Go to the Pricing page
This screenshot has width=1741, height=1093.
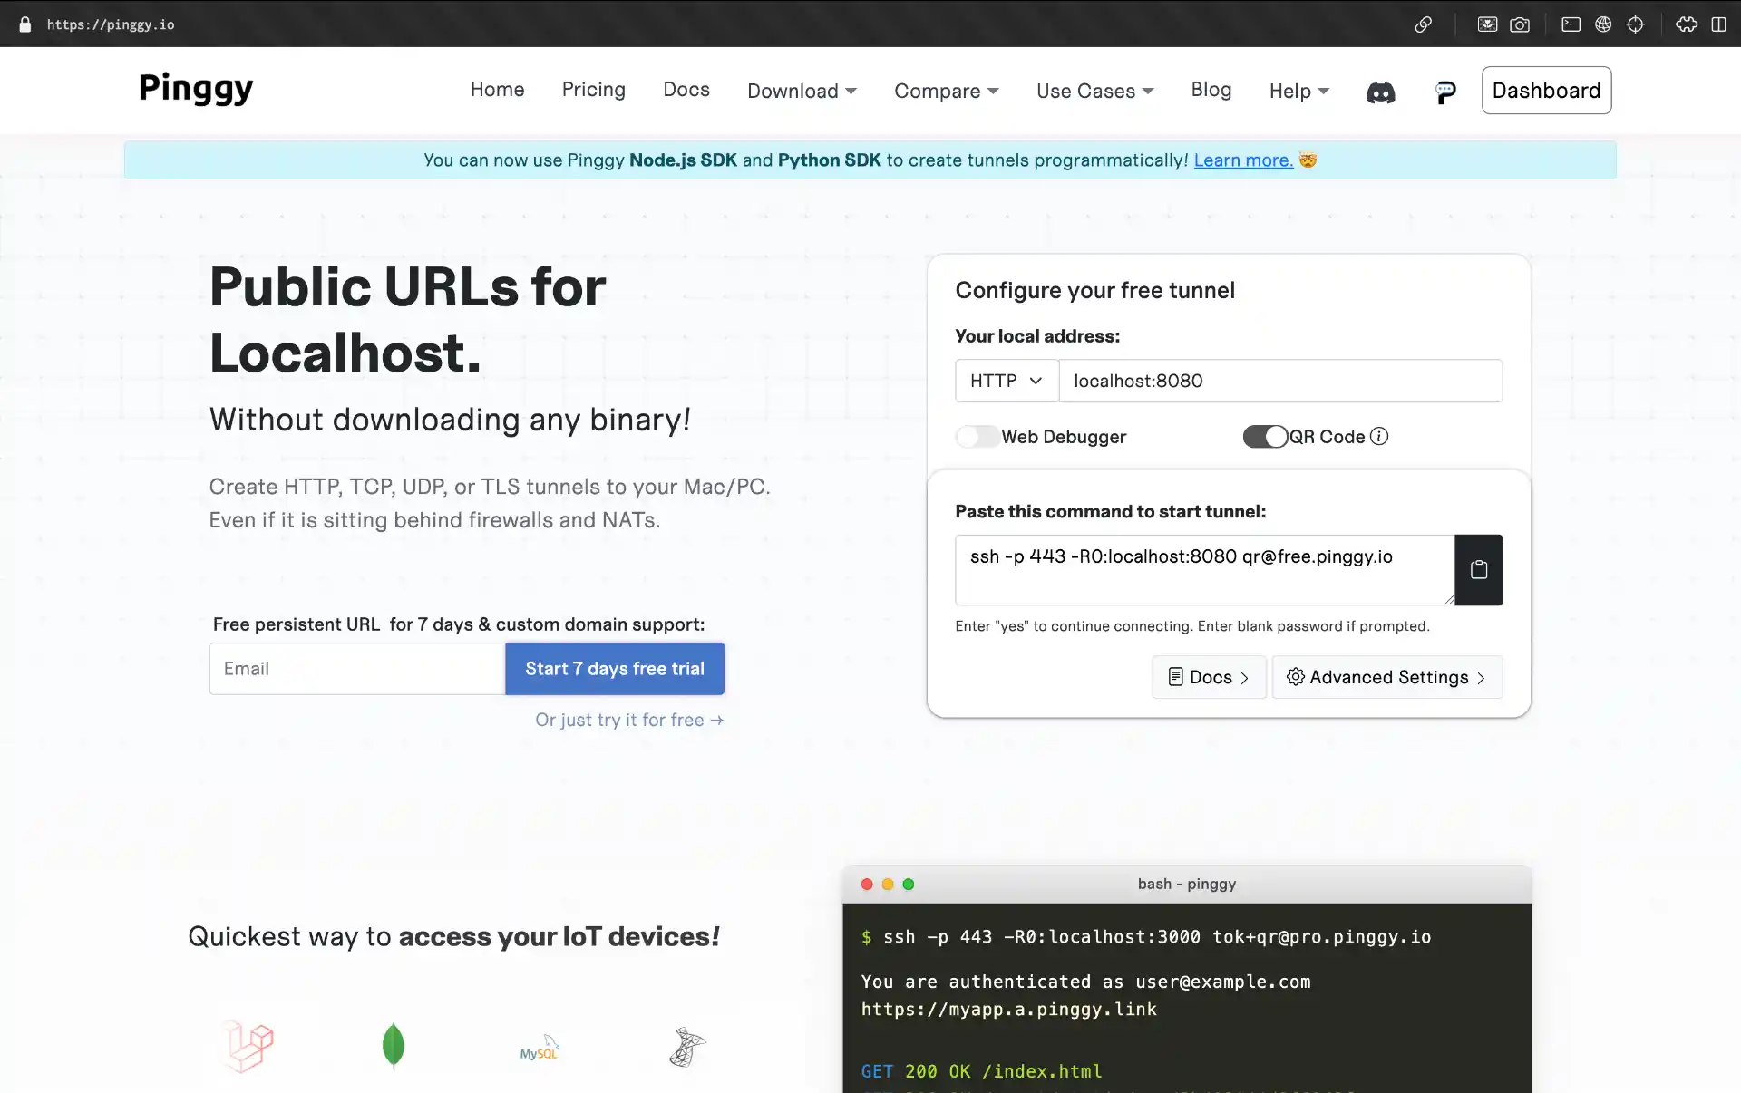point(593,90)
